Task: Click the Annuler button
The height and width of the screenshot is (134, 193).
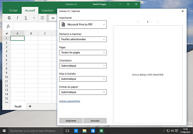Action: pyautogui.click(x=95, y=121)
